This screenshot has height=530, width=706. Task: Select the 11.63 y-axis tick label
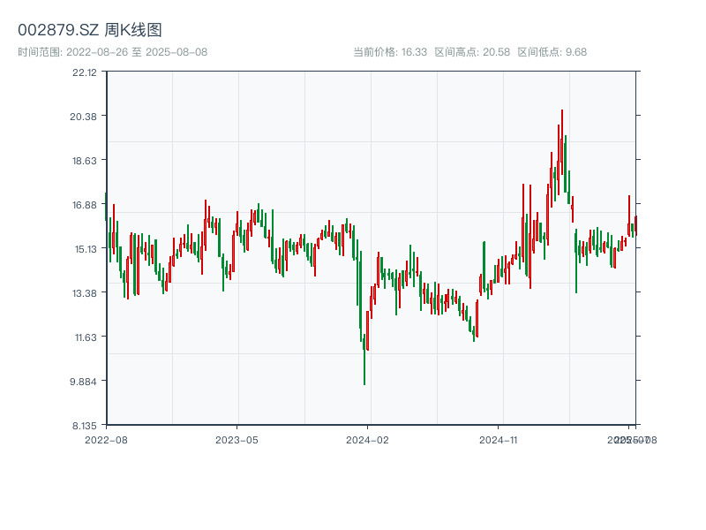[85, 337]
